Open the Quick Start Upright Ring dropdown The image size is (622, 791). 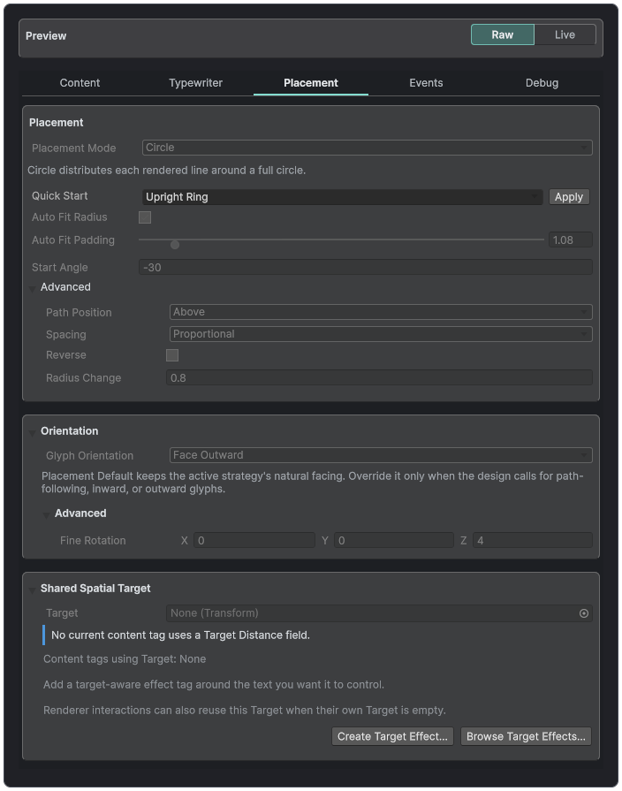pos(342,197)
